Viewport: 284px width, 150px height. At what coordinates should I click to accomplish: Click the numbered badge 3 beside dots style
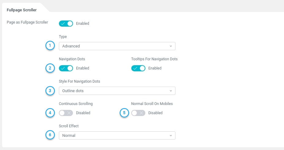[50, 91]
